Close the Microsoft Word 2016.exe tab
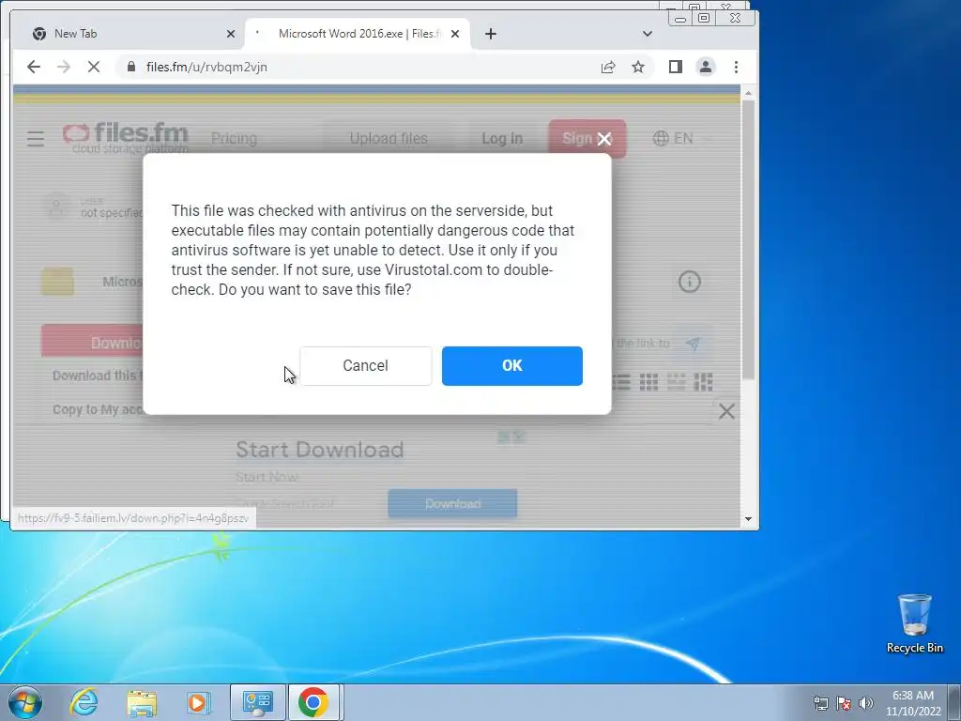 [455, 35]
